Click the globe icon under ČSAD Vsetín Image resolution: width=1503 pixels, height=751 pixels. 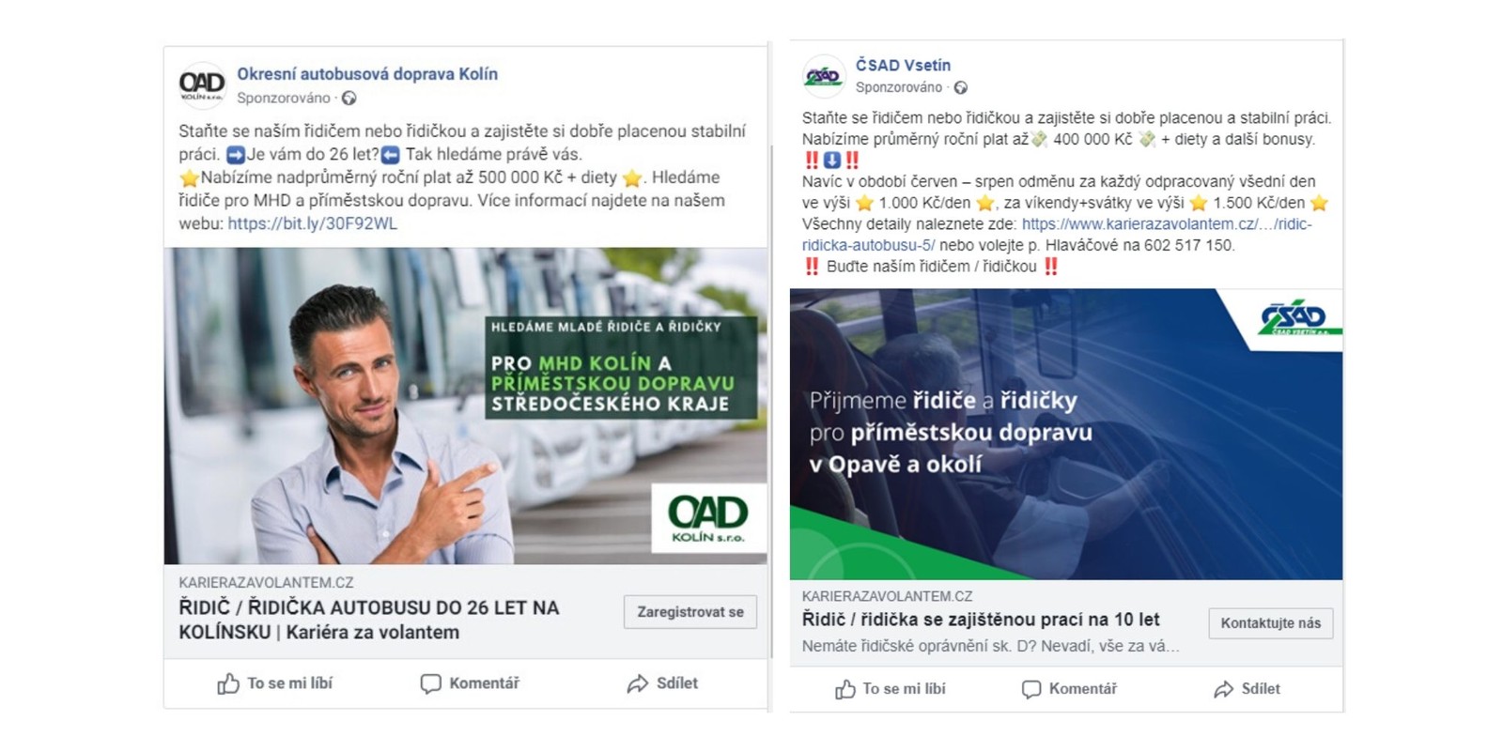(x=961, y=87)
